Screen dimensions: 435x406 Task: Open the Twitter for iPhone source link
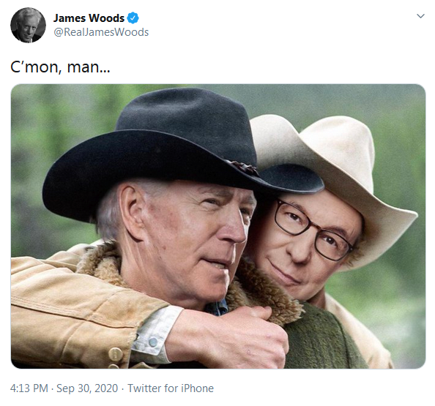click(171, 388)
